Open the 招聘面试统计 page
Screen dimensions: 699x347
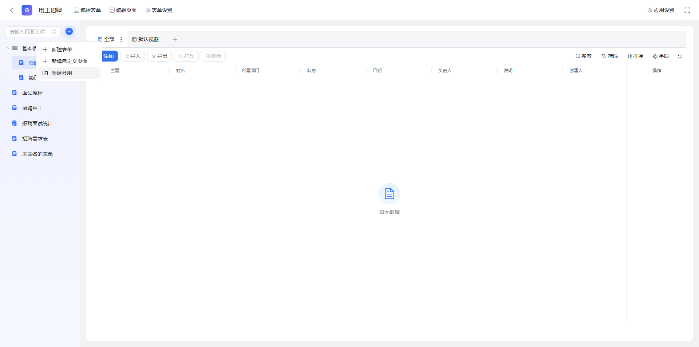point(37,123)
